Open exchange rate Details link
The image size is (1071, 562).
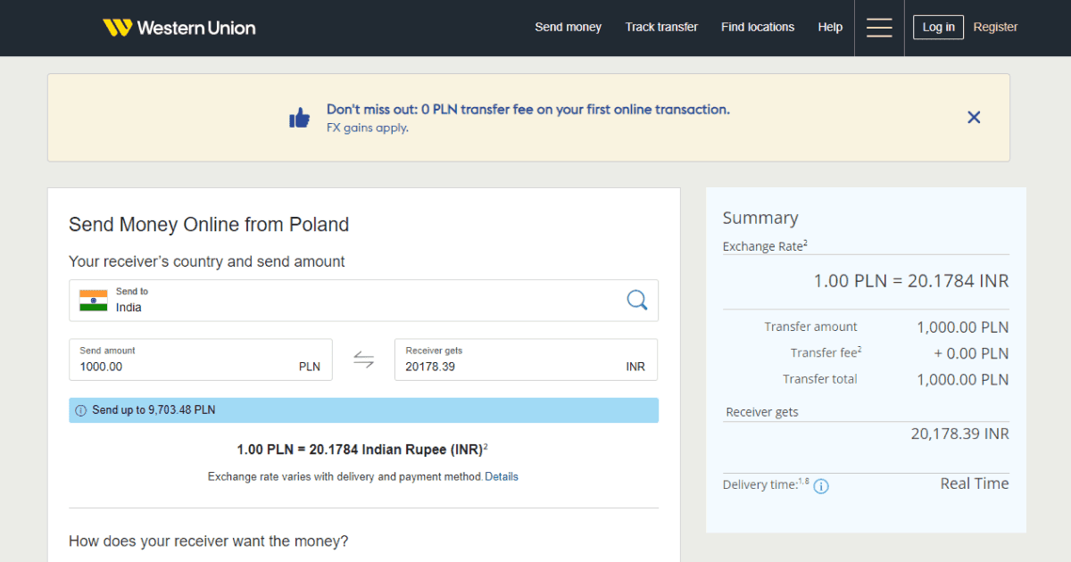pyautogui.click(x=502, y=476)
